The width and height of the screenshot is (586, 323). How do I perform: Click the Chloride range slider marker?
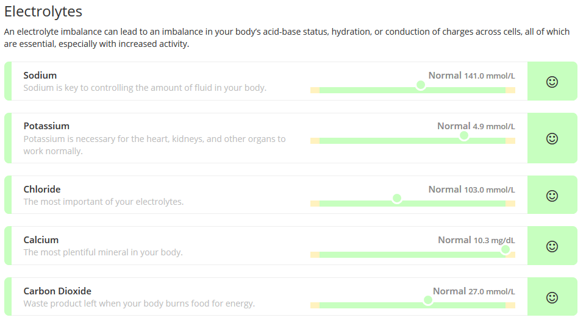pos(397,199)
